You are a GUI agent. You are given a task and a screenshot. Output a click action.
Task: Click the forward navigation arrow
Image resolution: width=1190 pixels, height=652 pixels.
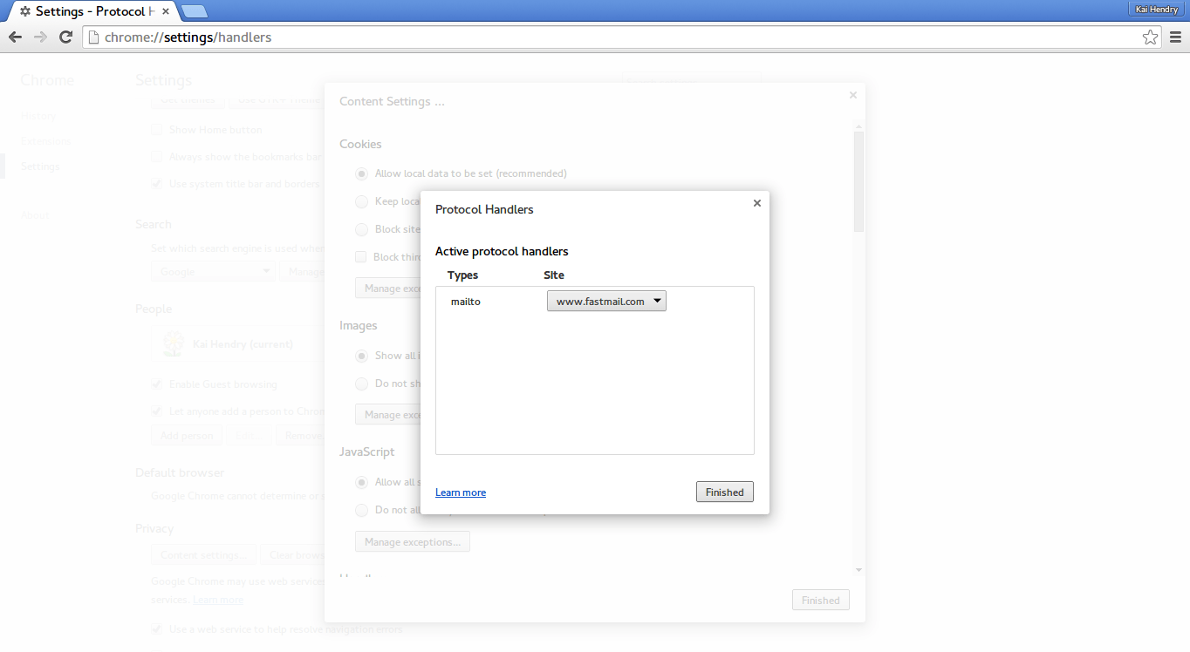[40, 37]
